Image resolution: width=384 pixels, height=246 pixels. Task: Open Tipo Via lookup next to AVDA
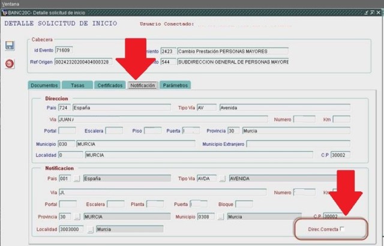point(222,179)
